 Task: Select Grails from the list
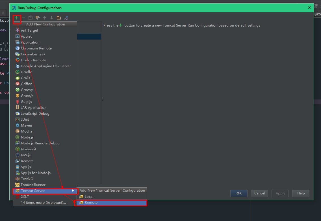(x=45, y=78)
